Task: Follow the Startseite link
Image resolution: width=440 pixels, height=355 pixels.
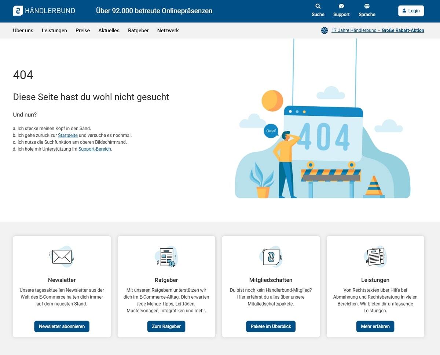Action: click(68, 135)
